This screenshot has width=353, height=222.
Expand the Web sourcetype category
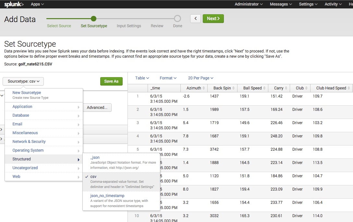(44, 177)
